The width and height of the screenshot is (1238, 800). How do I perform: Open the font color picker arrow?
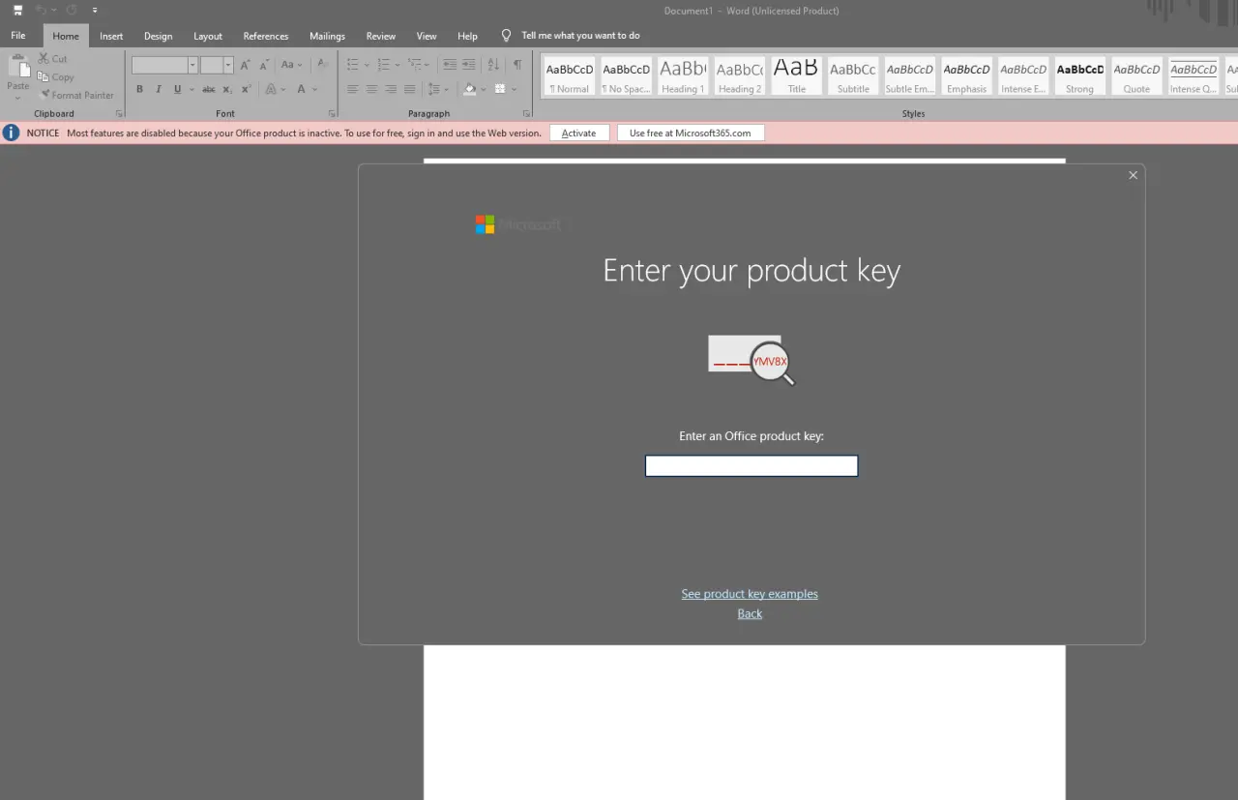315,89
